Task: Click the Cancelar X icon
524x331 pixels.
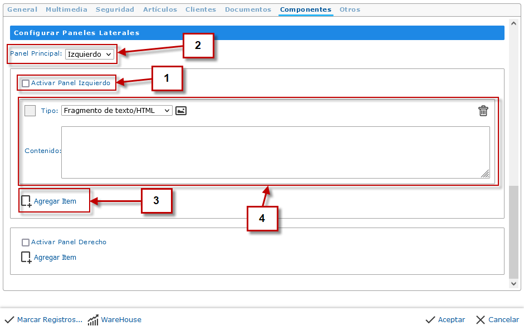Action: 481,320
